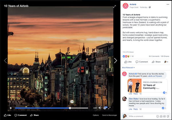Like the post in the sidebar
Viewport: 172px width, 120px height.
(x=128, y=62)
